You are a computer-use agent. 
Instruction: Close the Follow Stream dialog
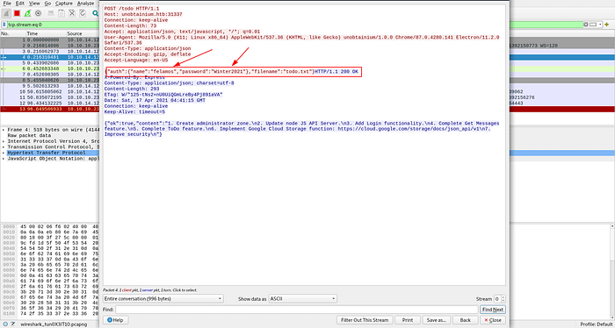point(493,320)
